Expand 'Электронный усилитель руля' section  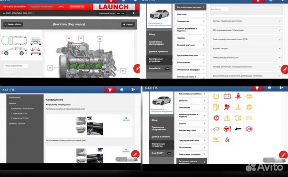(246, 57)
